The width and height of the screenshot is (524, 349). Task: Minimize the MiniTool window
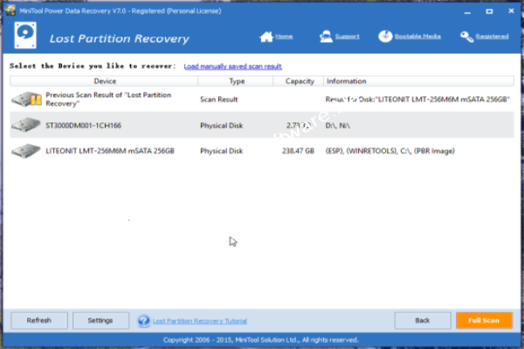tap(467, 11)
